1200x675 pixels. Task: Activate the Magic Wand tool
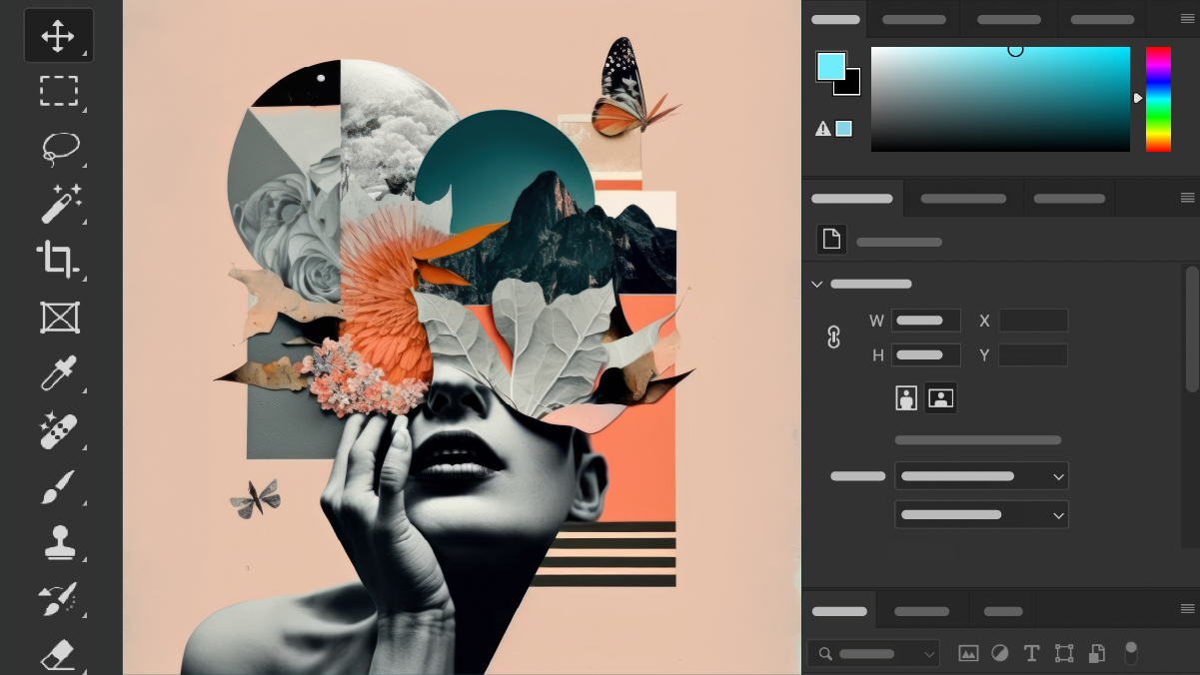[59, 204]
